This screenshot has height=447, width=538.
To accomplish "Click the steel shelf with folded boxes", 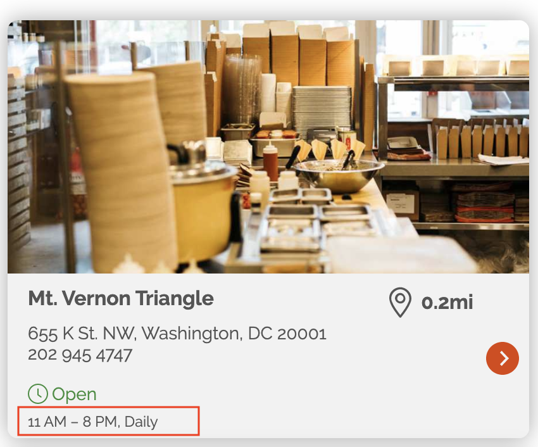I will tap(454, 151).
